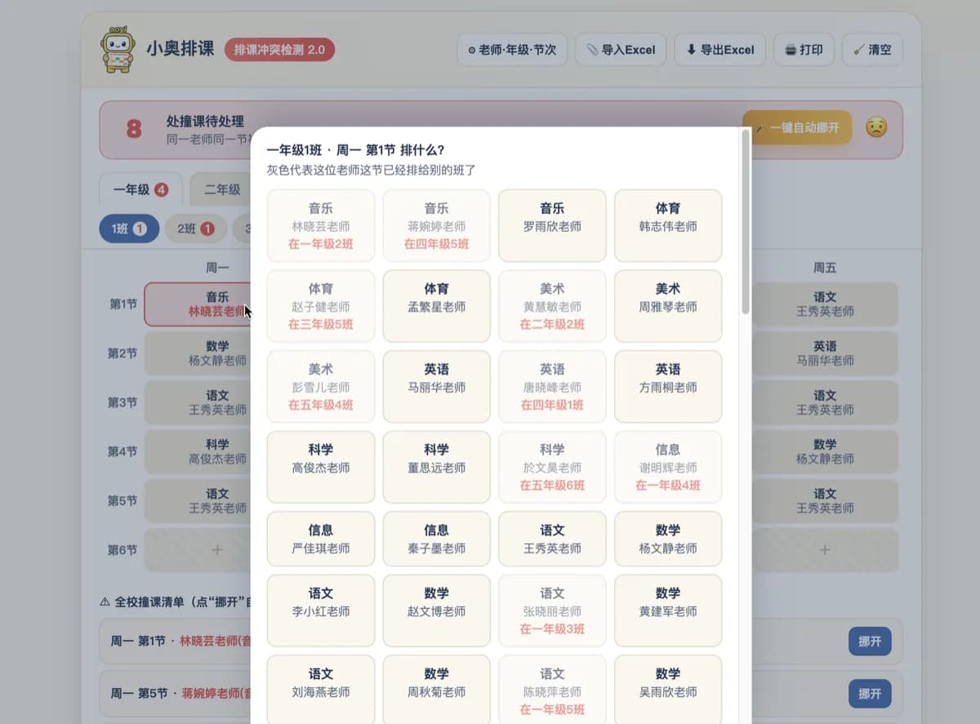Screen dimensions: 980x724
Task: Choose 语文 王秀英老师 card in dialog
Action: (x=552, y=539)
